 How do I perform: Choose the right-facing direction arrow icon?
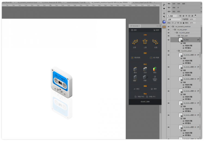tap(155, 42)
